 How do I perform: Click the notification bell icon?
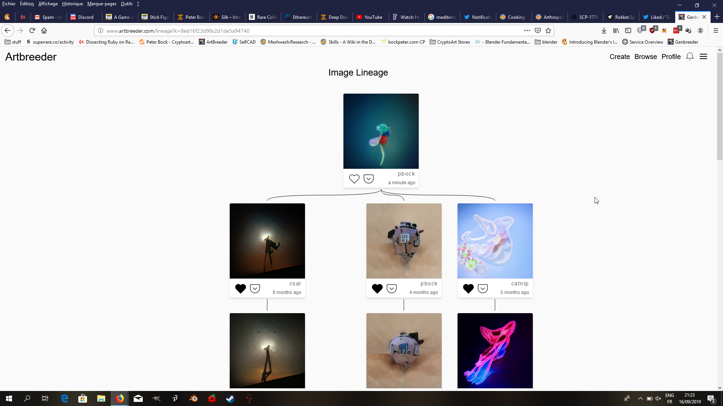689,56
